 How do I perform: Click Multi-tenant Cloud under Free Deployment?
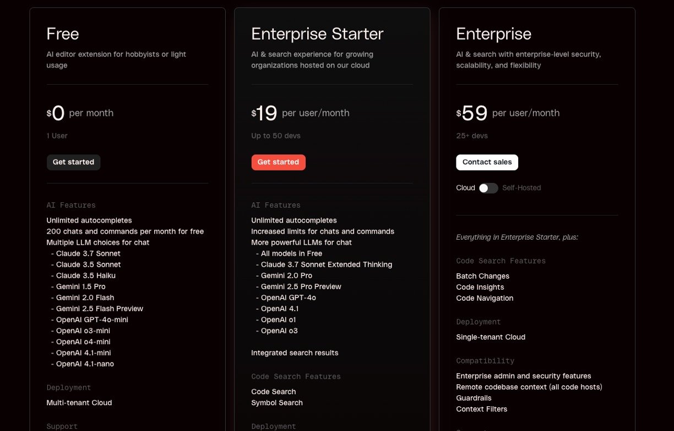coord(79,402)
